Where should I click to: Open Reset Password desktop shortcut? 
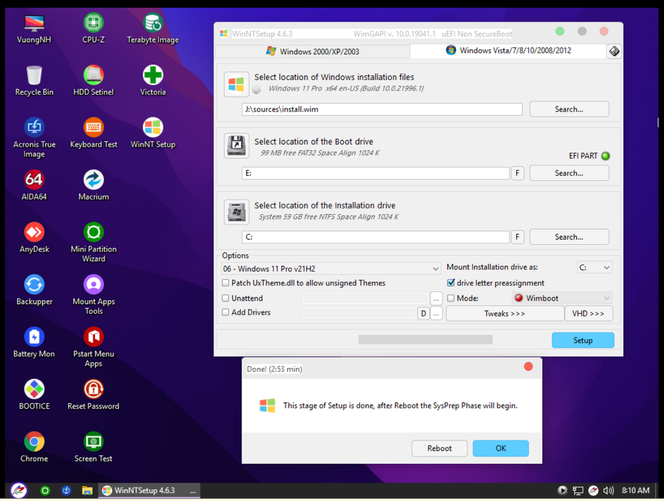pyautogui.click(x=93, y=395)
